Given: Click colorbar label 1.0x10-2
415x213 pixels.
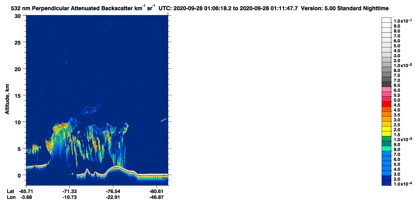Looking at the screenshot, I should [x=403, y=65].
